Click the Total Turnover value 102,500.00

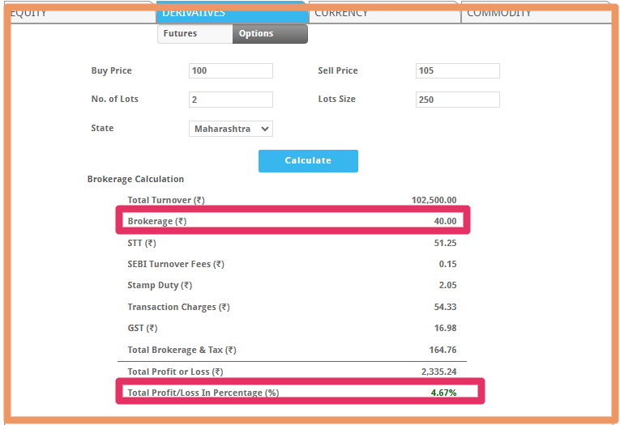pos(434,200)
